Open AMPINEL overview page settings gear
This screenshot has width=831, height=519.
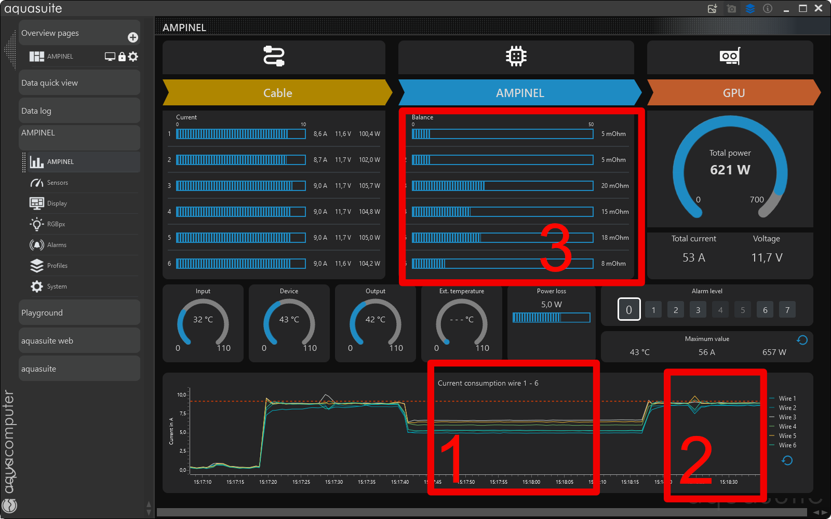tap(133, 57)
